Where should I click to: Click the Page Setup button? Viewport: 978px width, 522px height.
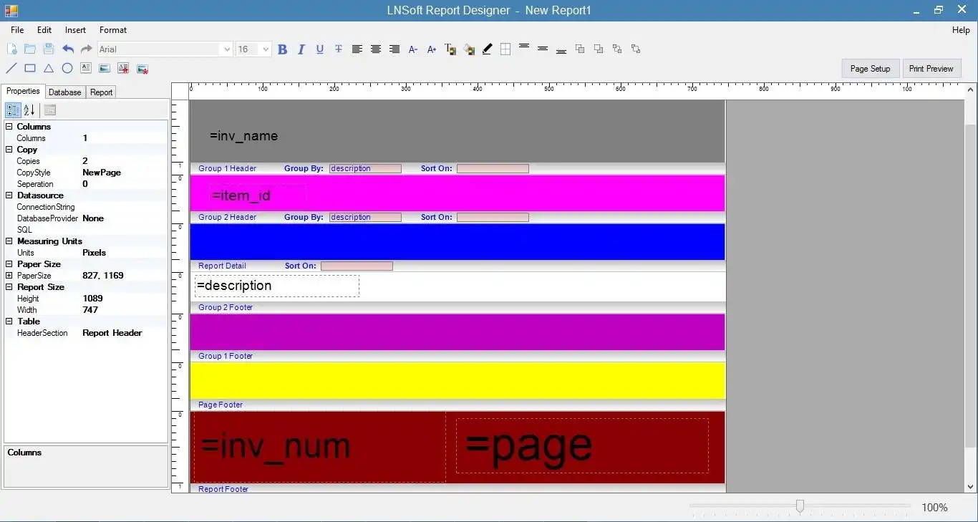click(870, 69)
